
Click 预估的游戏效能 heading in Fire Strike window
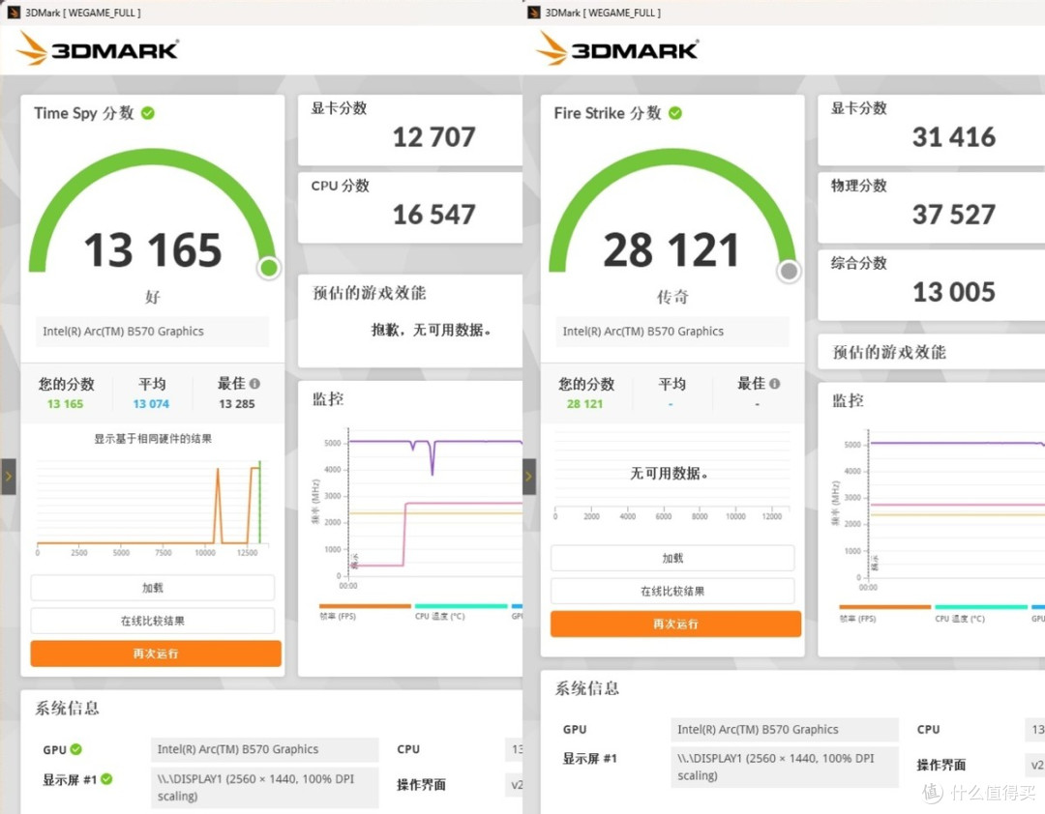pyautogui.click(x=889, y=352)
